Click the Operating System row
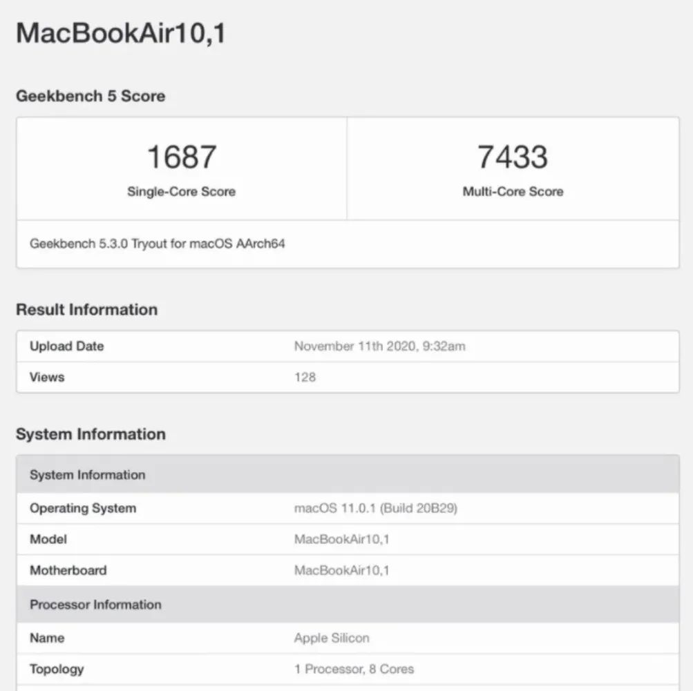 coord(83,508)
